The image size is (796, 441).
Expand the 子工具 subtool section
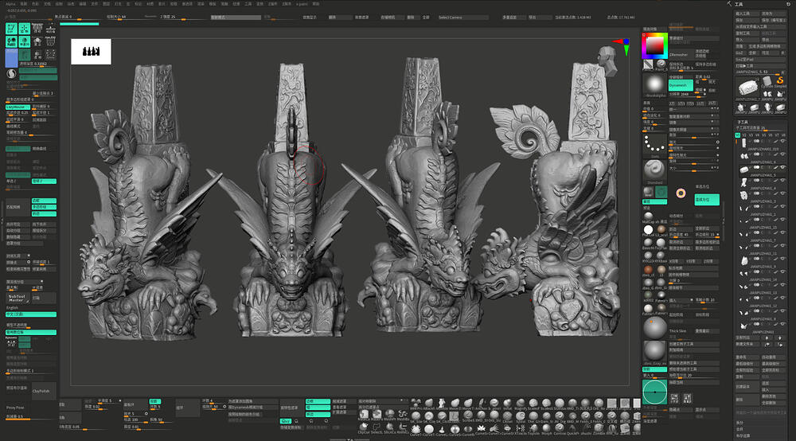(x=742, y=122)
